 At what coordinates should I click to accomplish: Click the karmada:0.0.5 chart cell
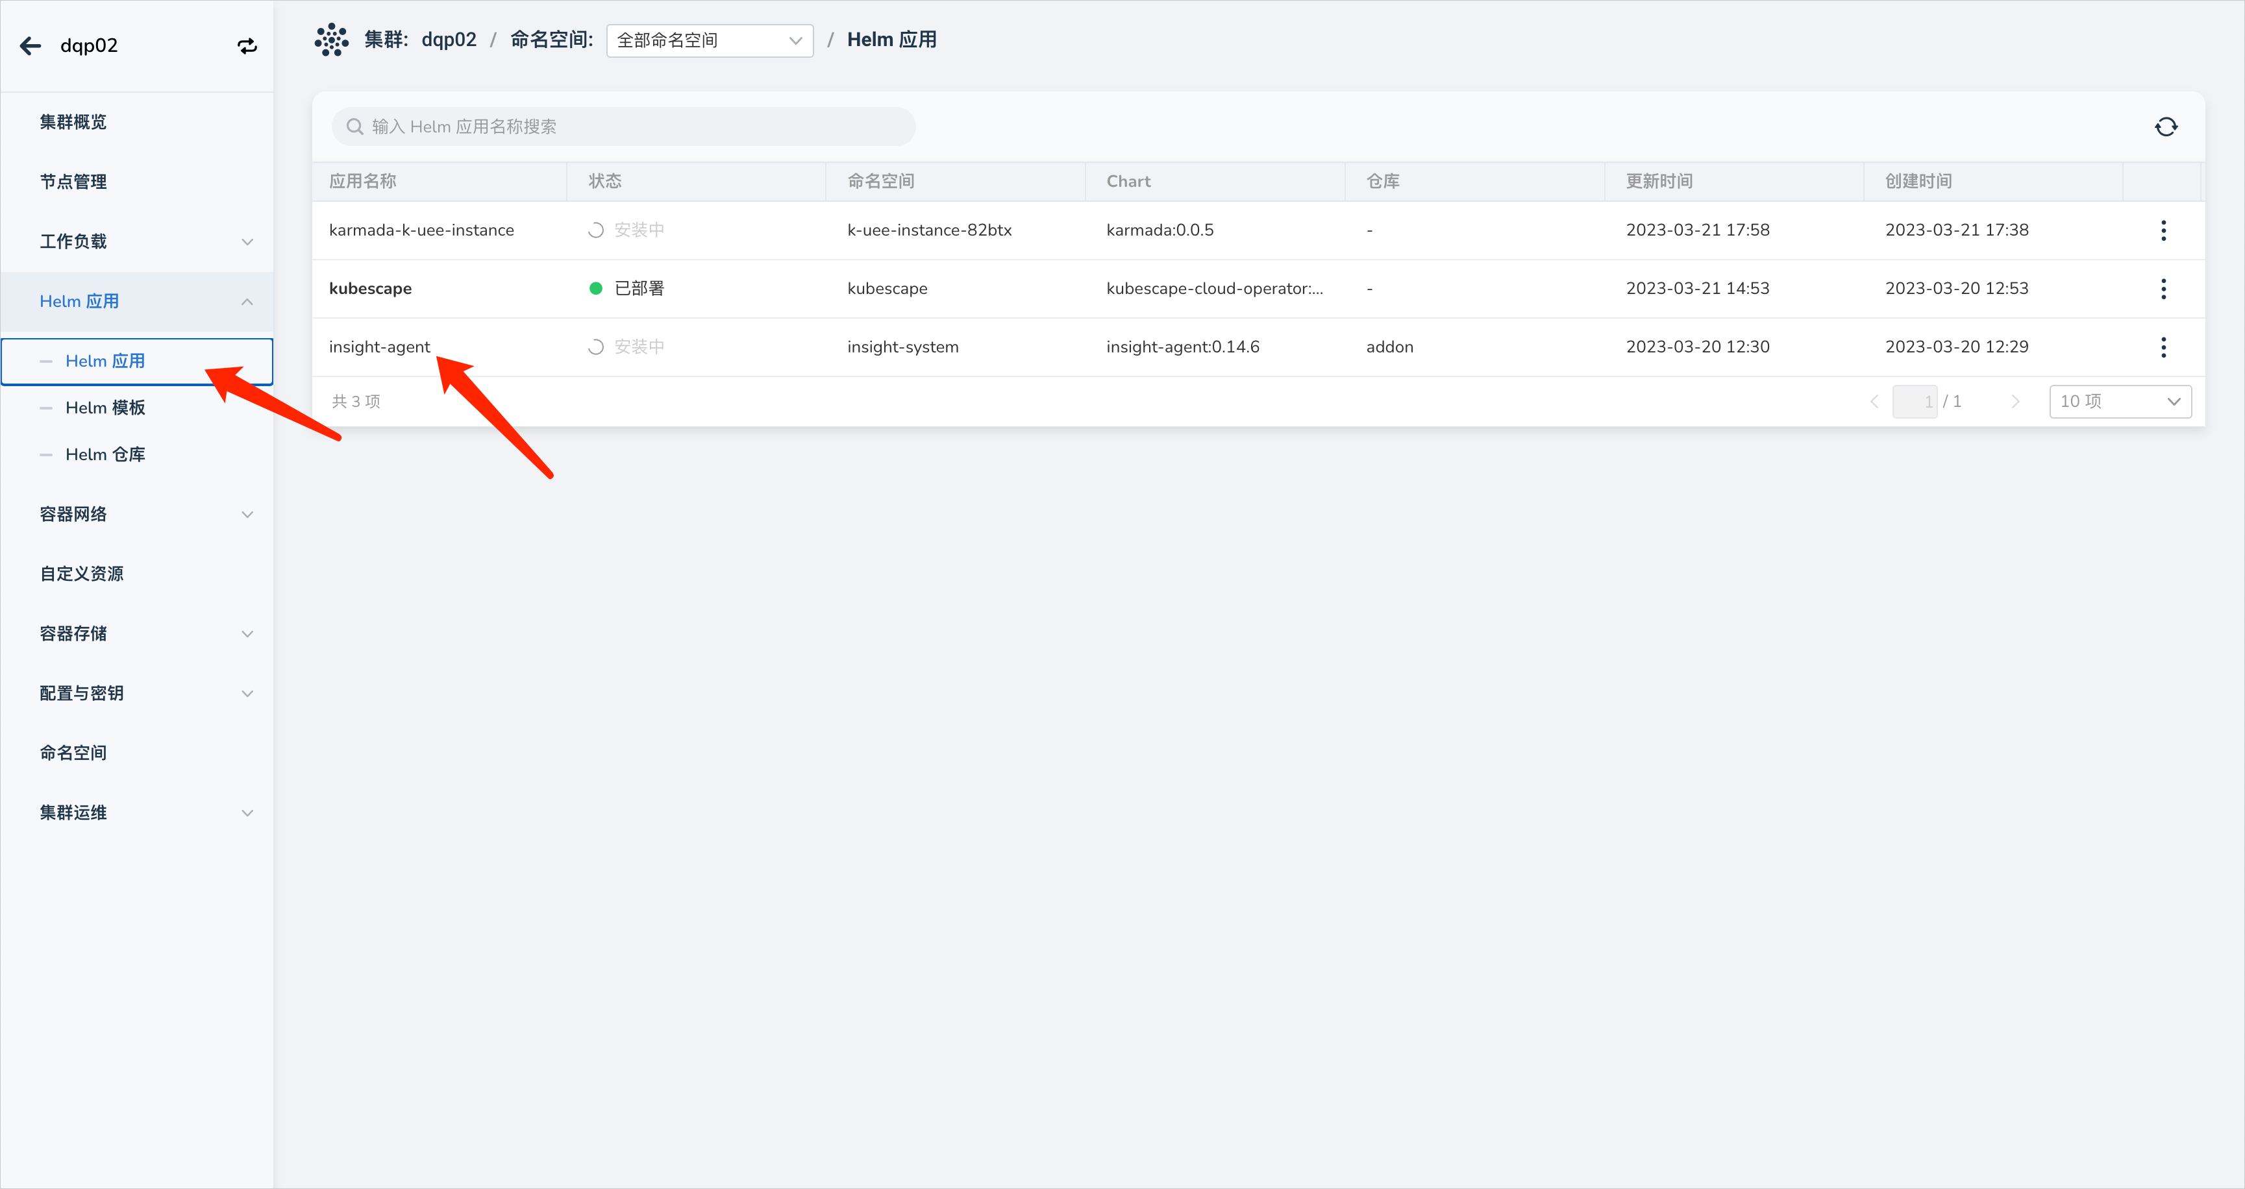coord(1160,230)
